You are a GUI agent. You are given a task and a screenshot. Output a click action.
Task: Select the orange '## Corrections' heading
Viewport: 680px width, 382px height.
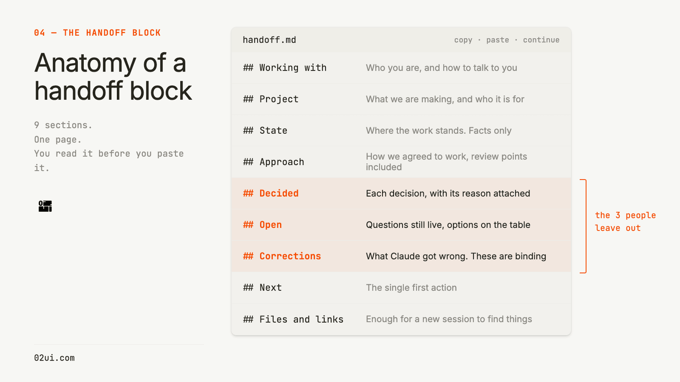282,256
